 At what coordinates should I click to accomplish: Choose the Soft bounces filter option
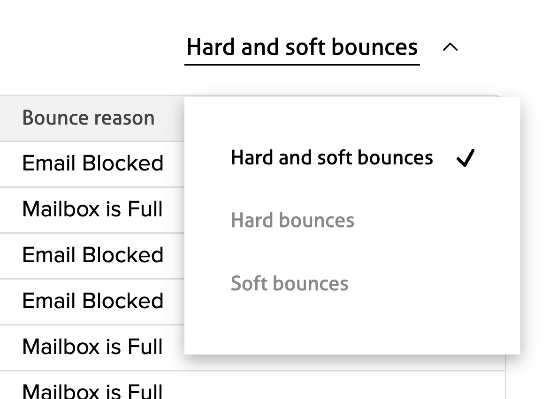point(290,284)
